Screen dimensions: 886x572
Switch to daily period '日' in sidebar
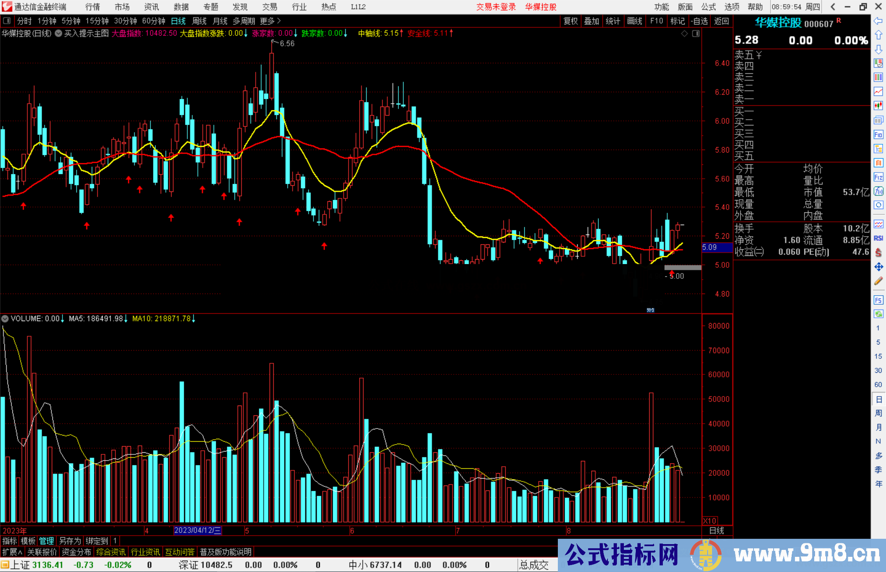pyautogui.click(x=878, y=399)
